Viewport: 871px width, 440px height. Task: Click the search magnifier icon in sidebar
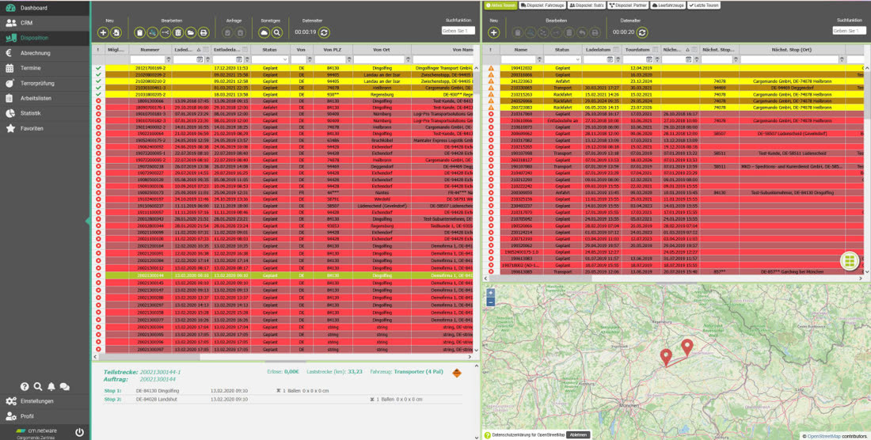[x=38, y=386]
